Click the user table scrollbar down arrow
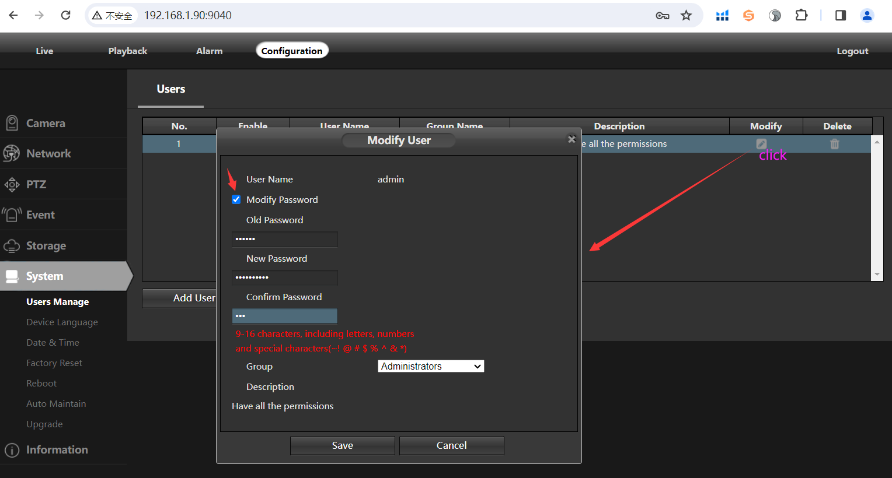The image size is (892, 478). [x=877, y=275]
